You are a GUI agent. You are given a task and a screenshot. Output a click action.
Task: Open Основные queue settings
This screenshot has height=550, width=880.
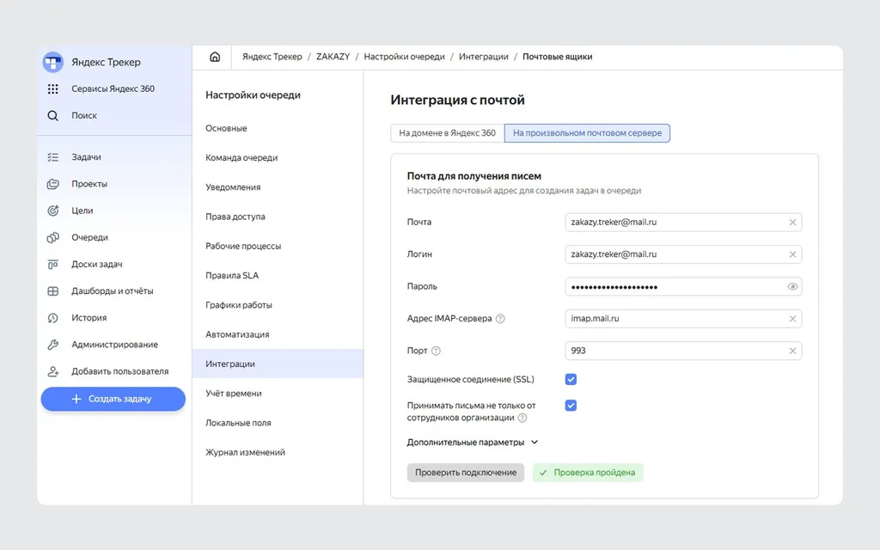pyautogui.click(x=278, y=129)
